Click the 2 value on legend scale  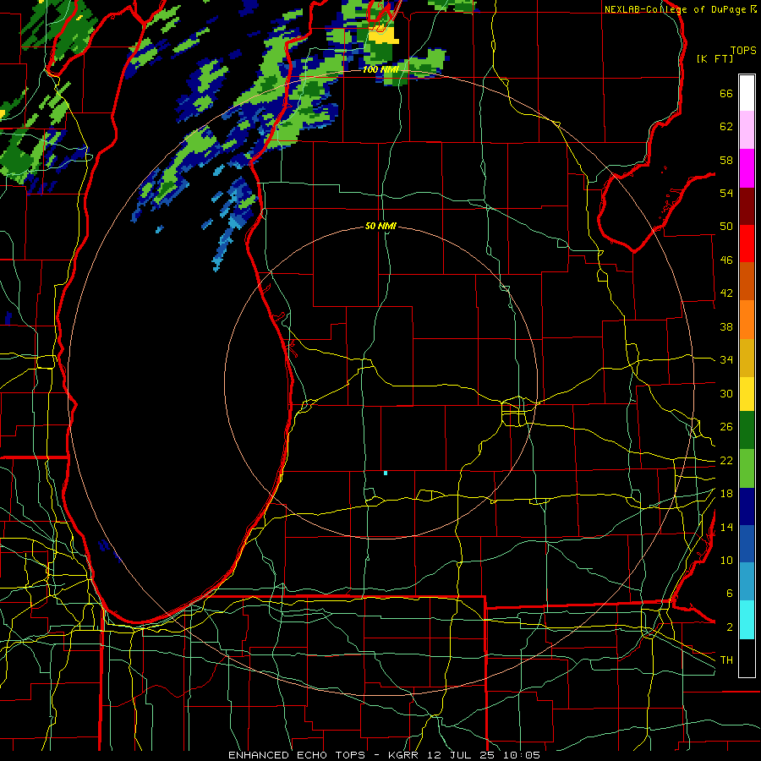click(729, 627)
